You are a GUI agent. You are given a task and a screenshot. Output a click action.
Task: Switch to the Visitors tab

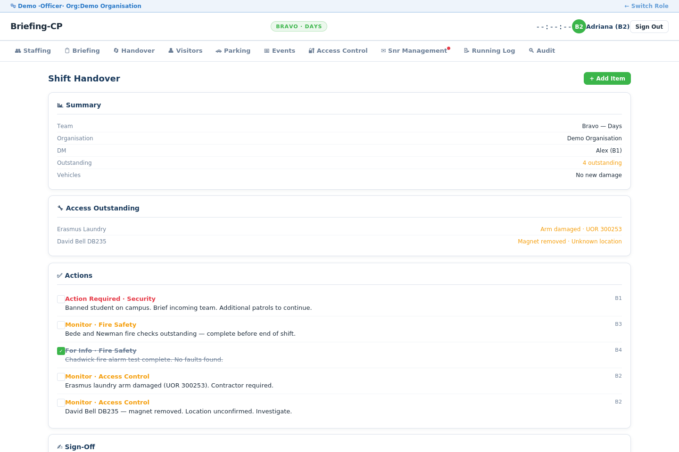(185, 51)
